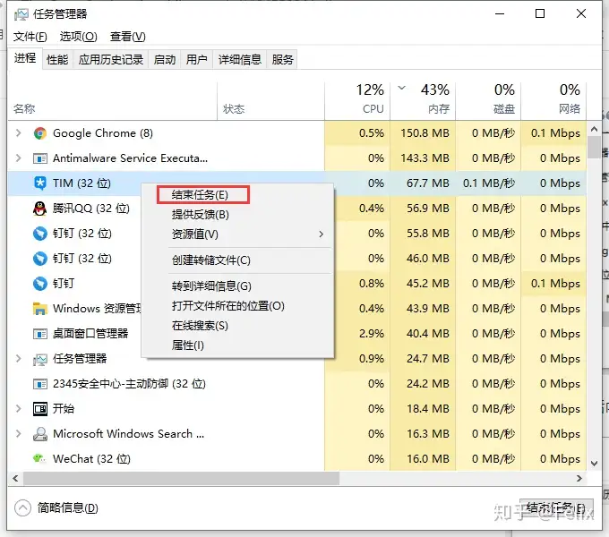The height and width of the screenshot is (537, 609).
Task: Switch to the 服务 tab
Action: point(282,60)
